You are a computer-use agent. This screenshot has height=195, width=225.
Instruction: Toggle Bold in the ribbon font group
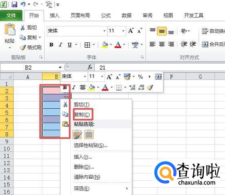tap(51, 45)
